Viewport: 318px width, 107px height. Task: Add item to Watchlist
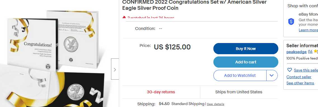pos(240,75)
